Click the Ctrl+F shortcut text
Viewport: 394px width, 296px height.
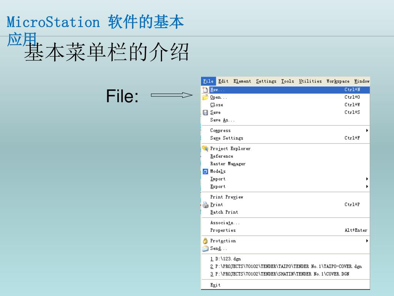[352, 138]
